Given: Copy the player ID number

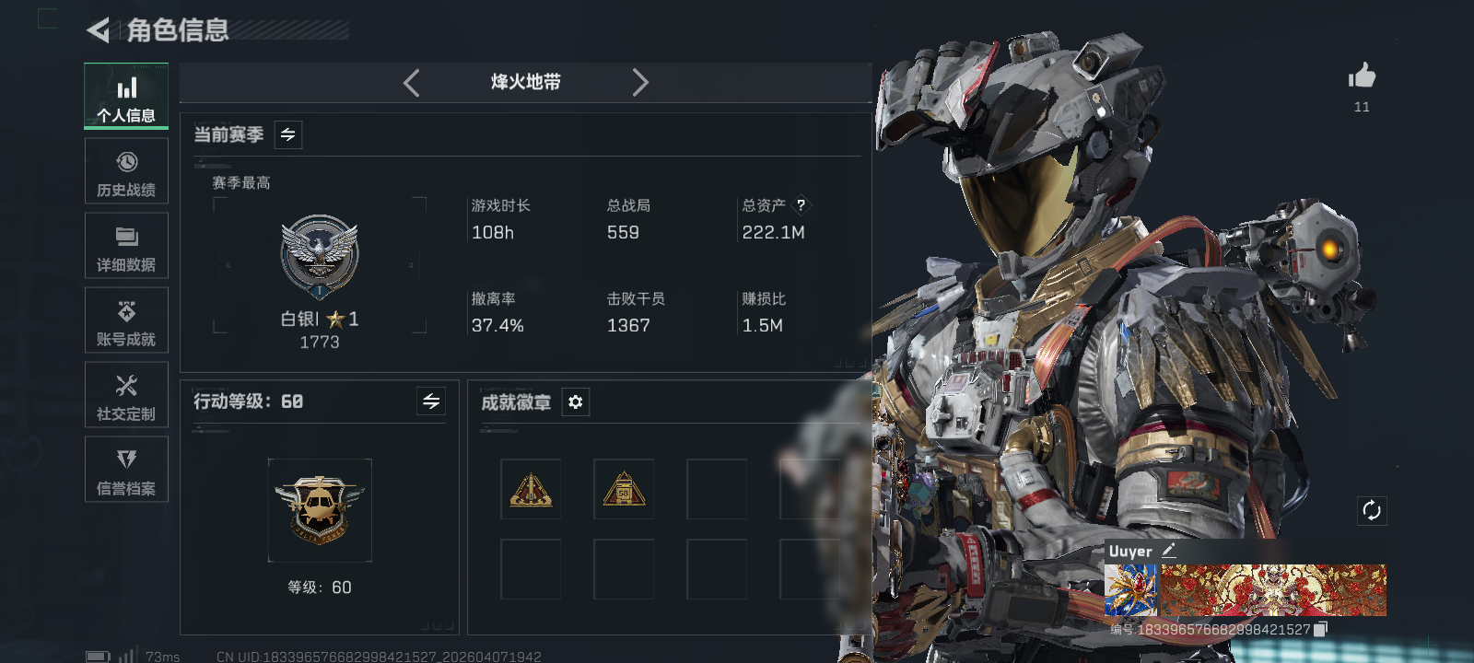Looking at the screenshot, I should (x=1321, y=629).
